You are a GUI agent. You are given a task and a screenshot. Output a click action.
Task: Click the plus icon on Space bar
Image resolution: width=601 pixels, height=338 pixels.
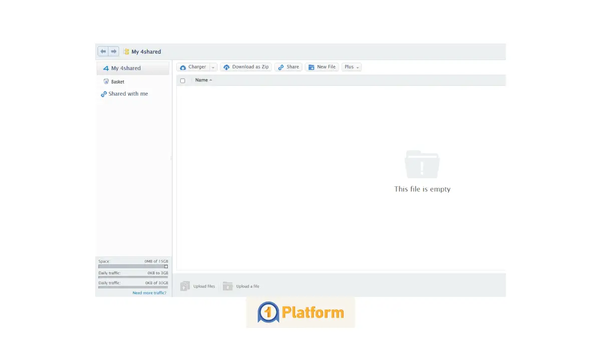point(166,267)
